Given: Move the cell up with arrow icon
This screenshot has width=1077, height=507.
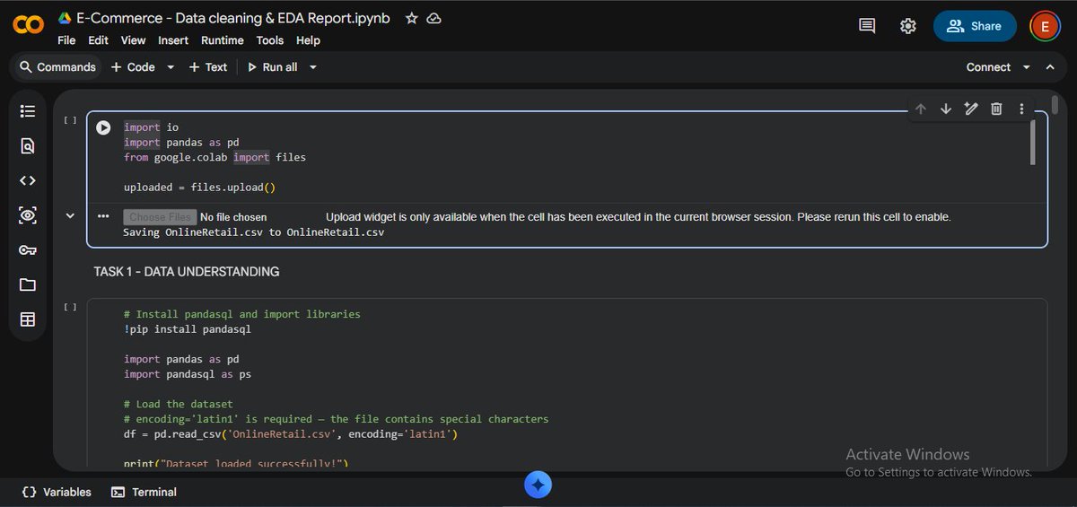Looking at the screenshot, I should click(x=920, y=109).
